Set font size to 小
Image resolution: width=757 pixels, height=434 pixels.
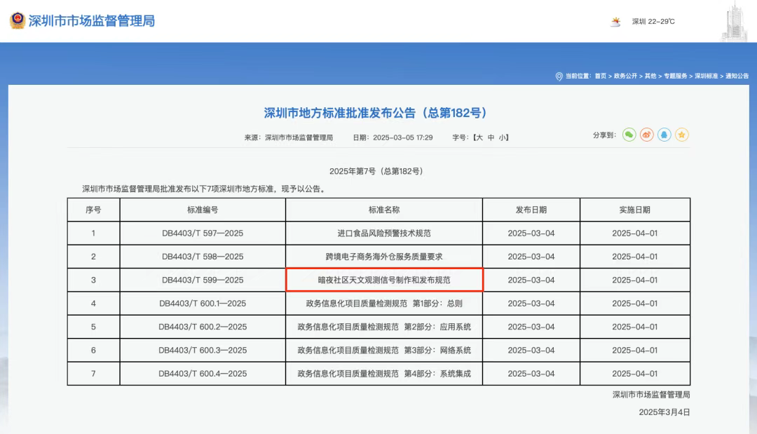pos(503,137)
